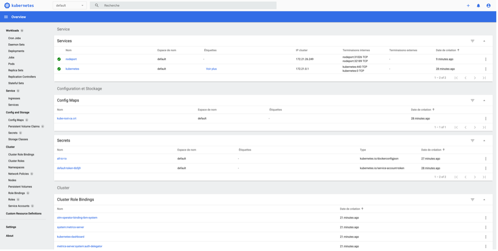Collapse the Cluster Role Bindings card
This screenshot has width=498, height=251.
[484, 200]
